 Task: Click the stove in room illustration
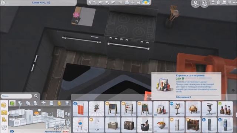tap(14, 122)
